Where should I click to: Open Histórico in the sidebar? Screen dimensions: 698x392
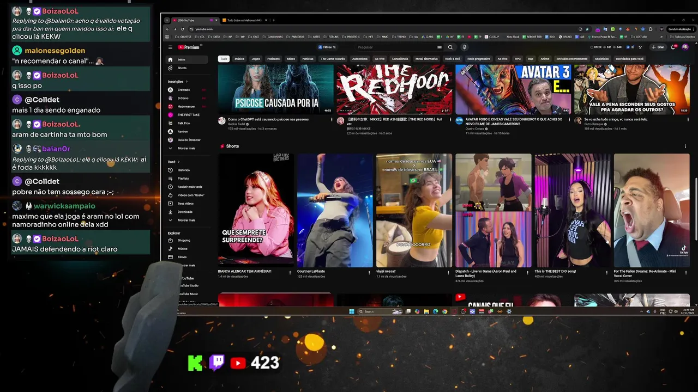185,170
